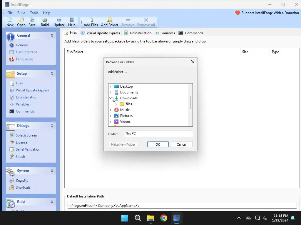
Task: Select the Pictures folder in tree
Action: (126, 116)
